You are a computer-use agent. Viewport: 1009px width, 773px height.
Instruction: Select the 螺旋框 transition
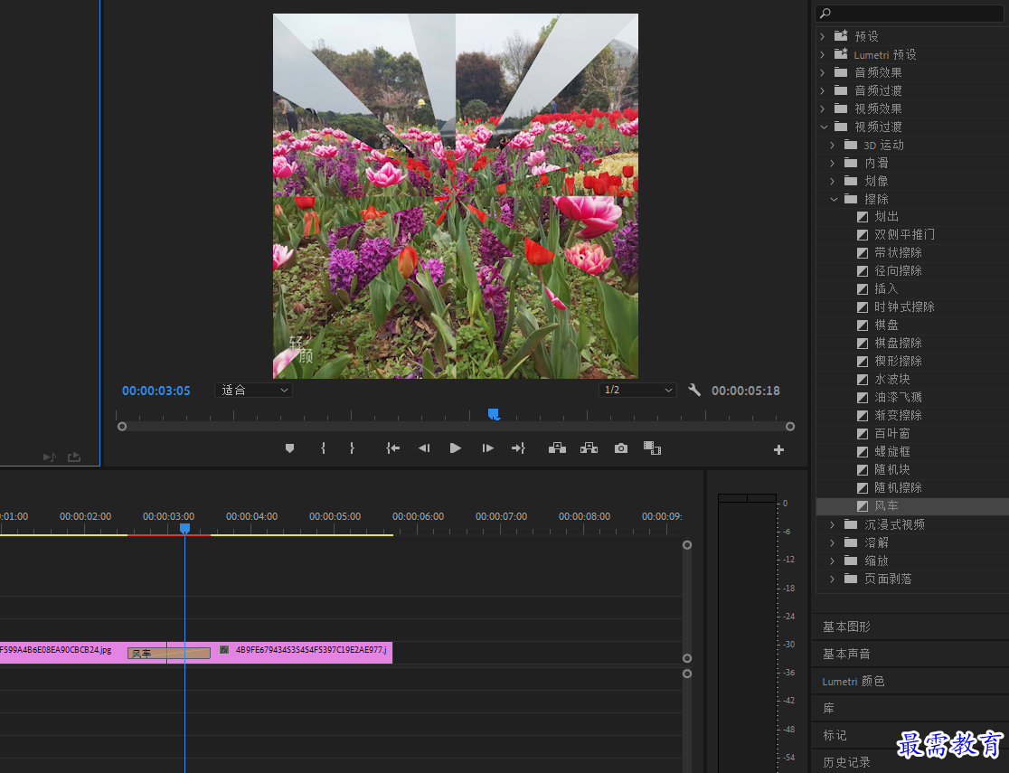pyautogui.click(x=891, y=451)
